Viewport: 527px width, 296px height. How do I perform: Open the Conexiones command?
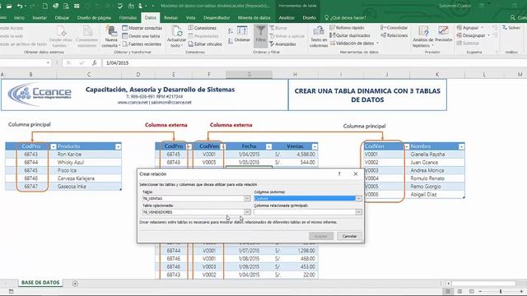[x=203, y=28]
